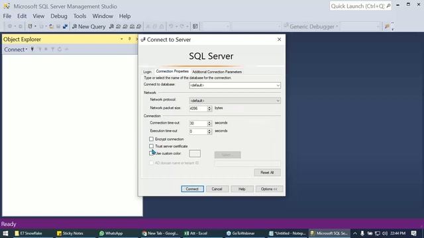
Task: Expand the Connect to database dropdown
Action: pyautogui.click(x=278, y=85)
